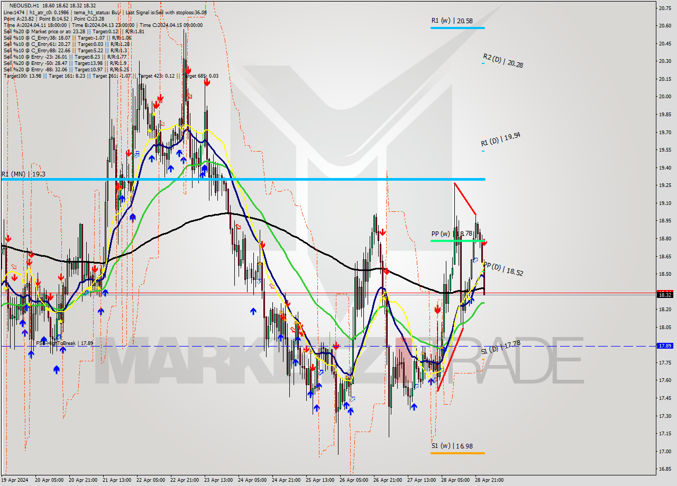Viewport: 677px width, 486px height.
Task: Click the 17.89 price tag on axis
Action: click(x=665, y=346)
